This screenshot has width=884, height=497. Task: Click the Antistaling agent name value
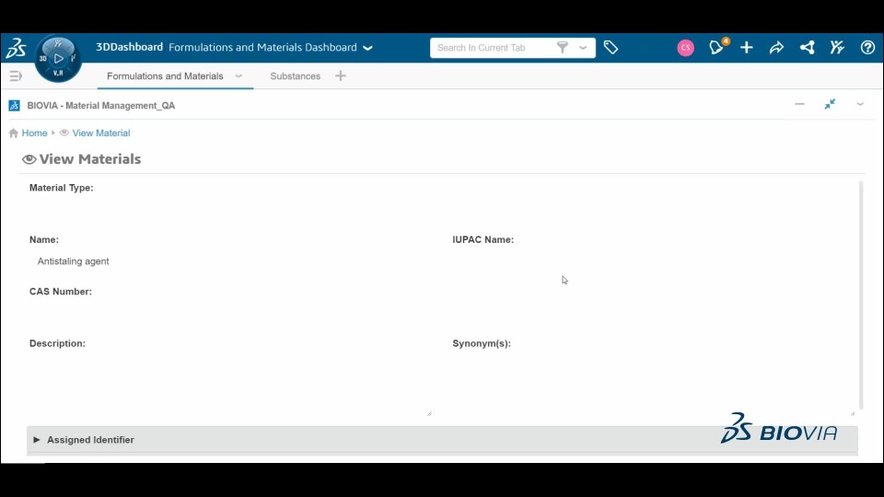click(74, 261)
